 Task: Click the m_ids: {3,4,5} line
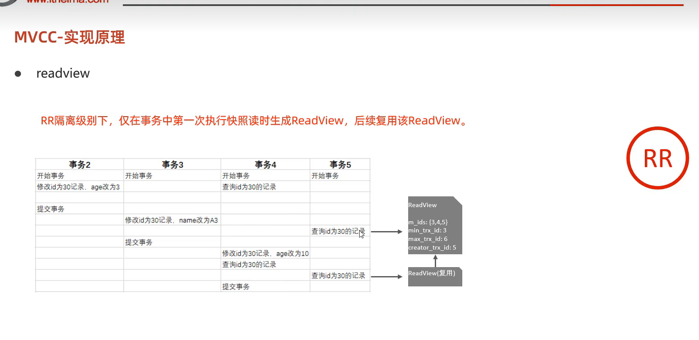(x=428, y=222)
